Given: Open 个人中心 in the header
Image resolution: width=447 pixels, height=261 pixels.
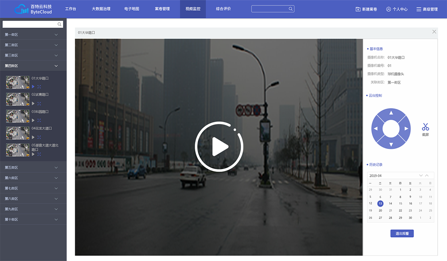Looking at the screenshot, I should pos(397,9).
